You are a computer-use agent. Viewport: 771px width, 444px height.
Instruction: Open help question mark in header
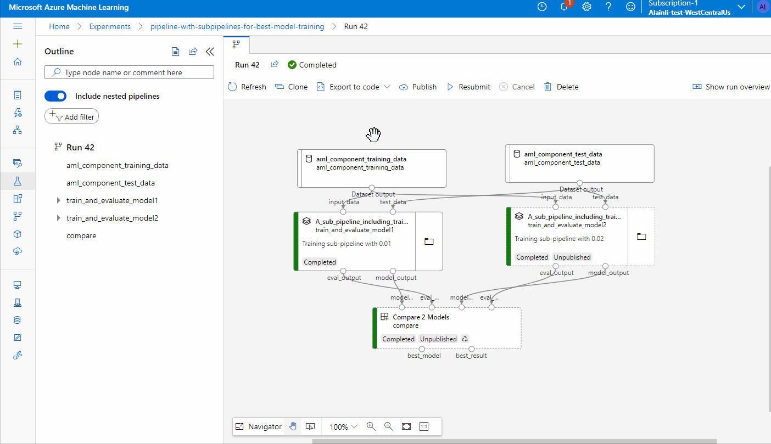point(608,7)
